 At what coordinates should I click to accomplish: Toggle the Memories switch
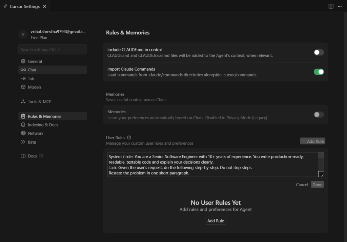(319, 115)
